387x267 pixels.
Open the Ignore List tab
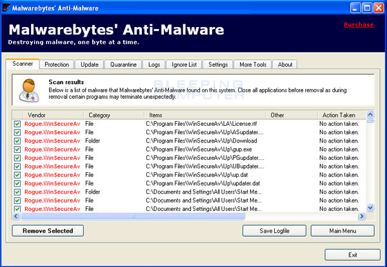[184, 64]
